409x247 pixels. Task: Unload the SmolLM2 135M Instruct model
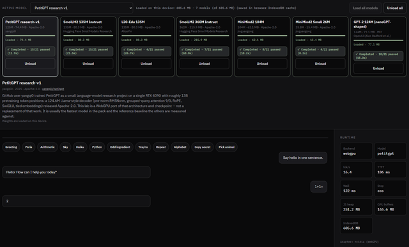point(88,64)
